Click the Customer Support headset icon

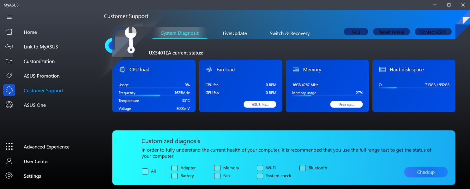click(9, 90)
